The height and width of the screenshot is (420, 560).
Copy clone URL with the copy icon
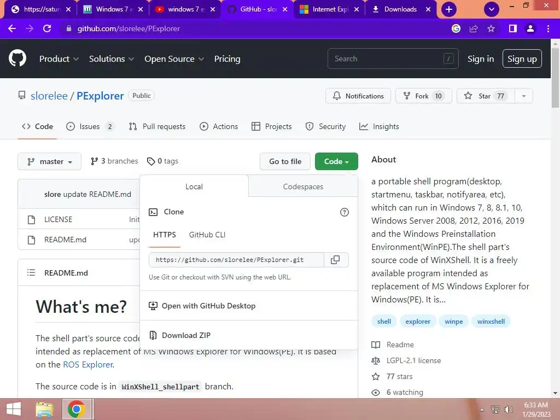pos(335,260)
